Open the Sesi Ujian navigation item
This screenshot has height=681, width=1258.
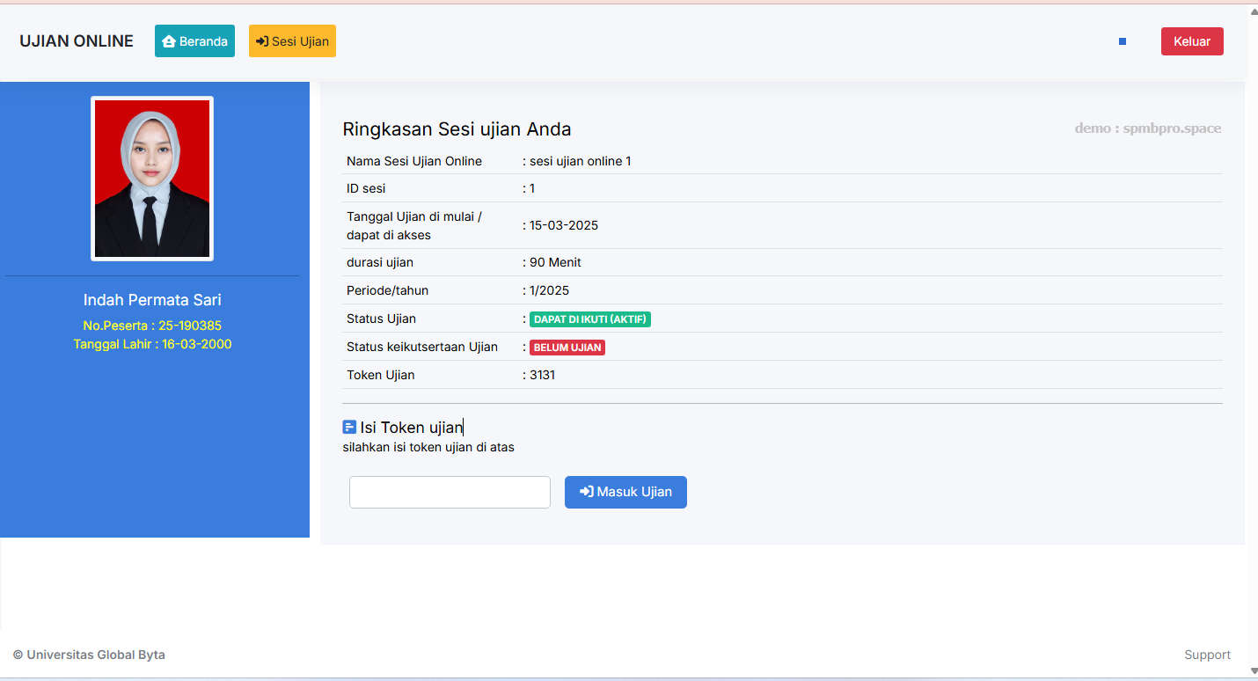click(x=292, y=40)
